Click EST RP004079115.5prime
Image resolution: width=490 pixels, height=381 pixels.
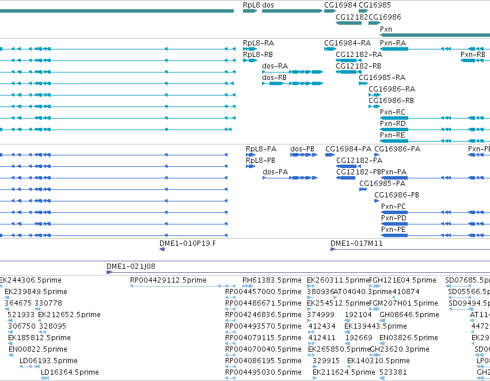[263, 338]
